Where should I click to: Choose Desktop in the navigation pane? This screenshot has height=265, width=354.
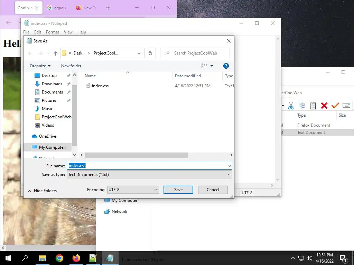click(49, 76)
